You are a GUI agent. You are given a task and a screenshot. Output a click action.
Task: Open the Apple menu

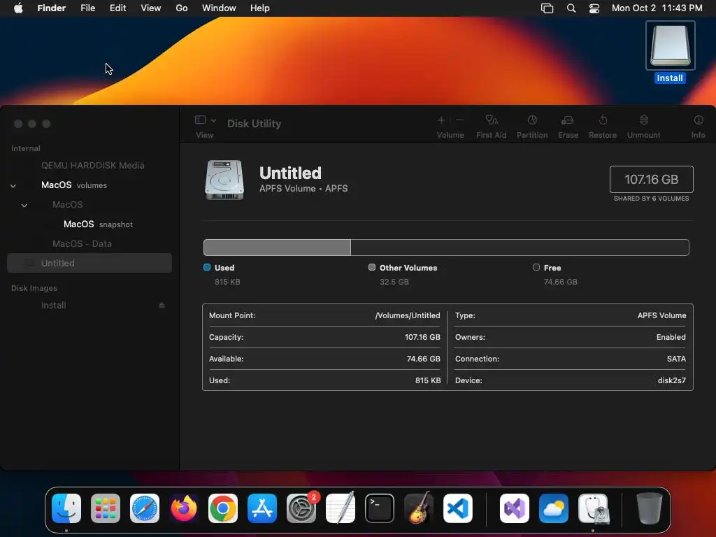coord(18,8)
